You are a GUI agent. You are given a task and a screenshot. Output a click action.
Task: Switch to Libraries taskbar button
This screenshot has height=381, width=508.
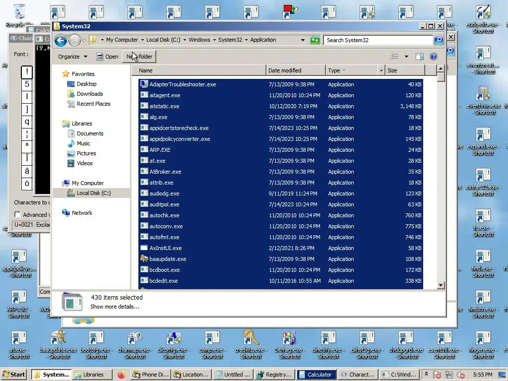pos(92,375)
